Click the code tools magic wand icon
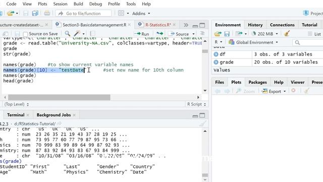This screenshot has width=323, height=182. coord(77,34)
